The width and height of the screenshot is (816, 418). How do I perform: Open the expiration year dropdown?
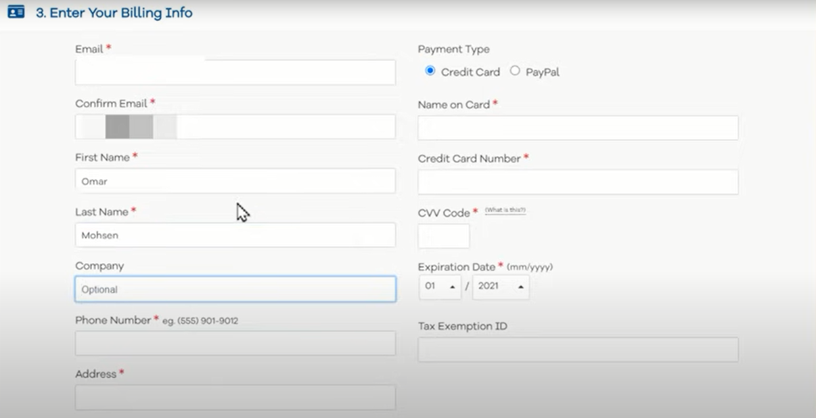[501, 287]
